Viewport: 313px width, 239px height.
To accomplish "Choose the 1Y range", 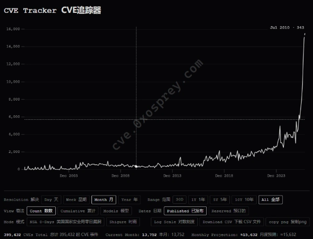I will (198, 199).
